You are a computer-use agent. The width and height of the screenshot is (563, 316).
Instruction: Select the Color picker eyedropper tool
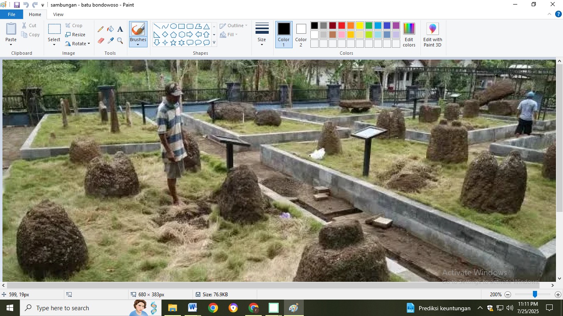(110, 41)
